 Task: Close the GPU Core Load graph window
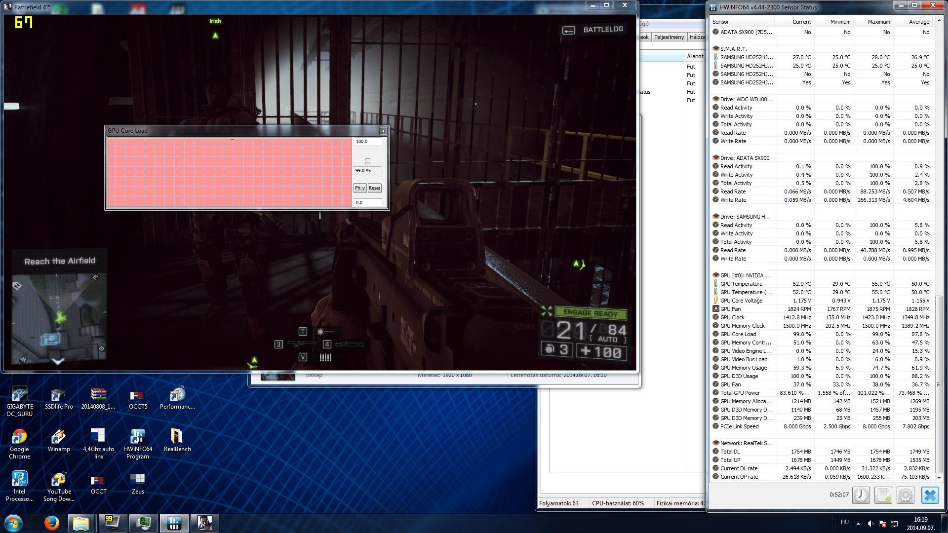(383, 131)
